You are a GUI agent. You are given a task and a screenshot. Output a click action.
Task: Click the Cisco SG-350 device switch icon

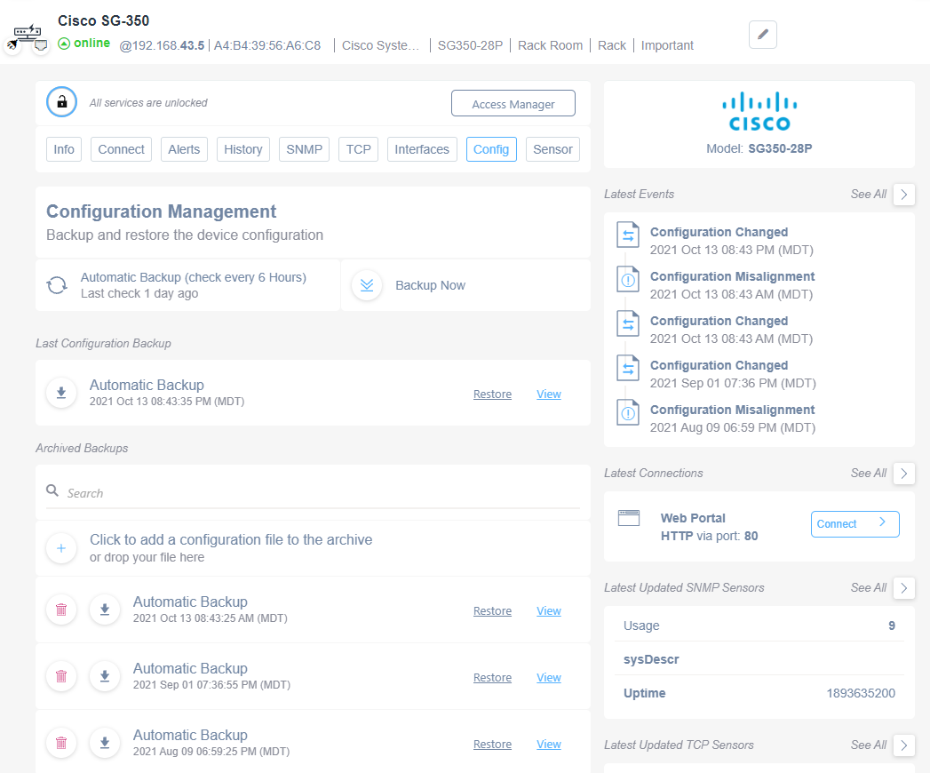click(28, 33)
